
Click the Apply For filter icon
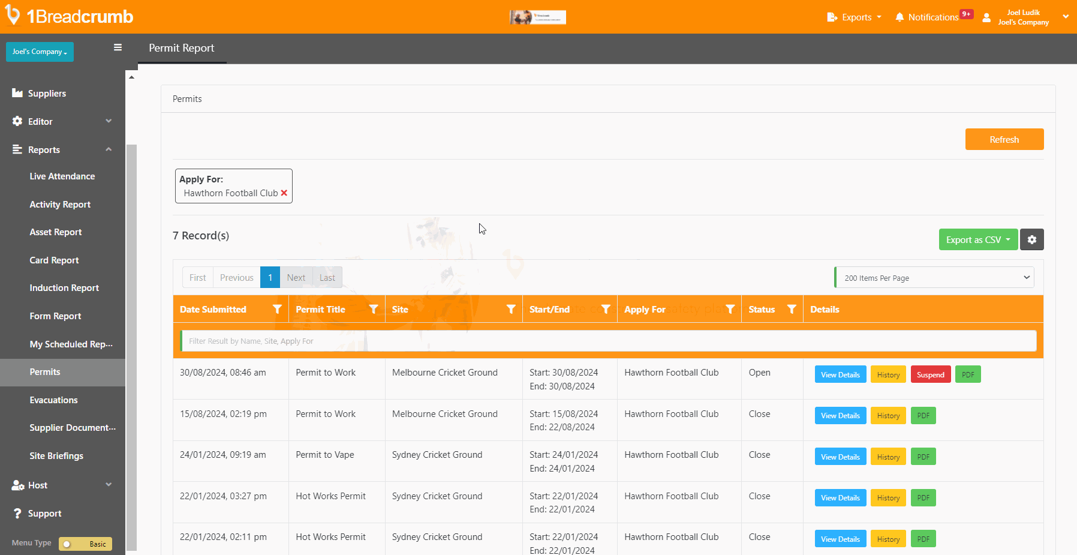(730, 309)
